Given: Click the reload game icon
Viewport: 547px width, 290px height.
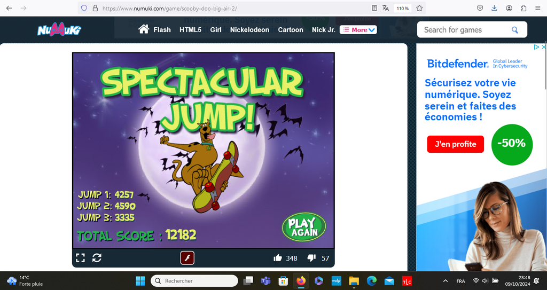Looking at the screenshot, I should pos(97,258).
